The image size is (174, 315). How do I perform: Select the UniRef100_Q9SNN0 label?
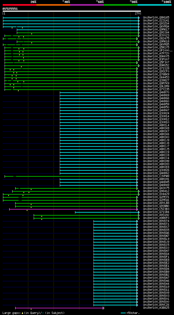click(x=156, y=206)
